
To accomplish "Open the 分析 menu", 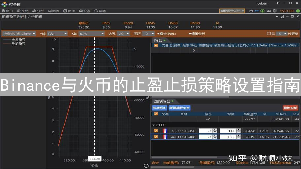I will tap(38, 11).
